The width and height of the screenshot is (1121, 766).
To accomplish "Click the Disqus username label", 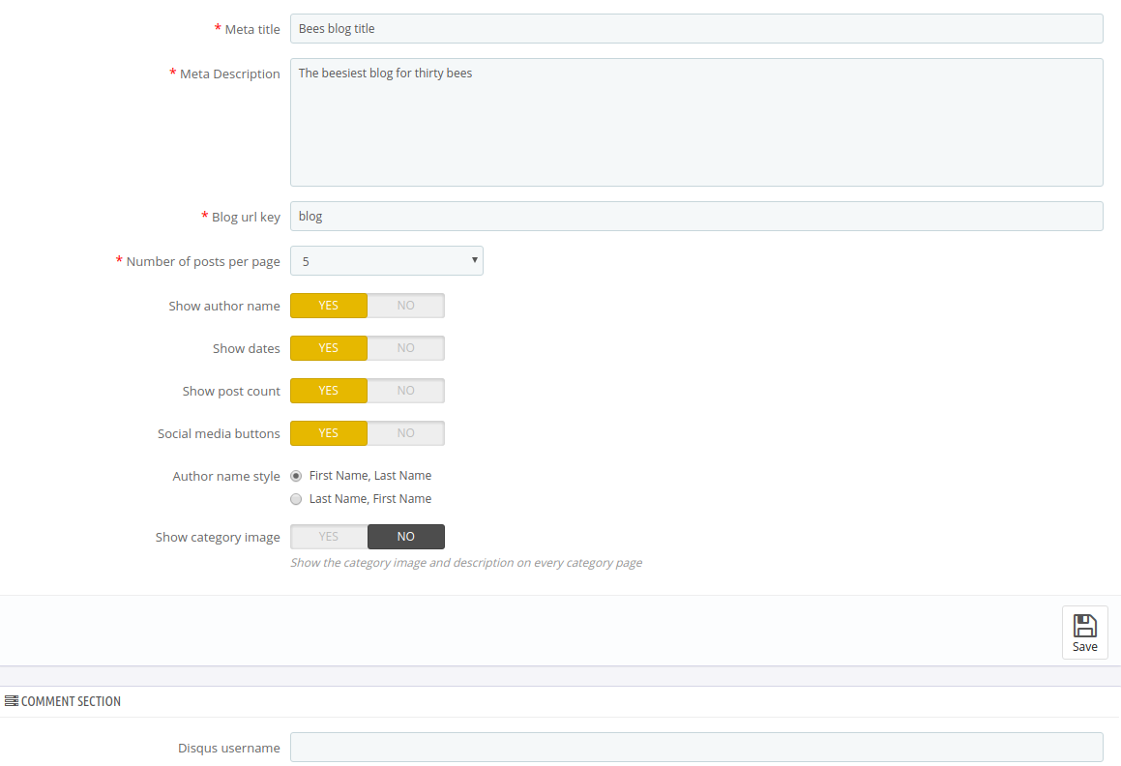I will pyautogui.click(x=229, y=749).
